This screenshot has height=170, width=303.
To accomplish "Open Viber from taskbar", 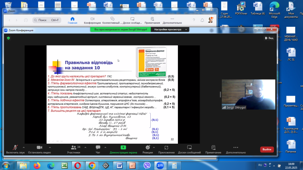I will 147,166.
